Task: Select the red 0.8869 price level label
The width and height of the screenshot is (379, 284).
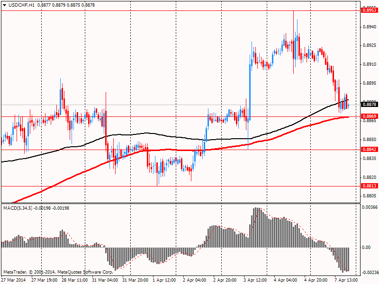Action: (369, 116)
